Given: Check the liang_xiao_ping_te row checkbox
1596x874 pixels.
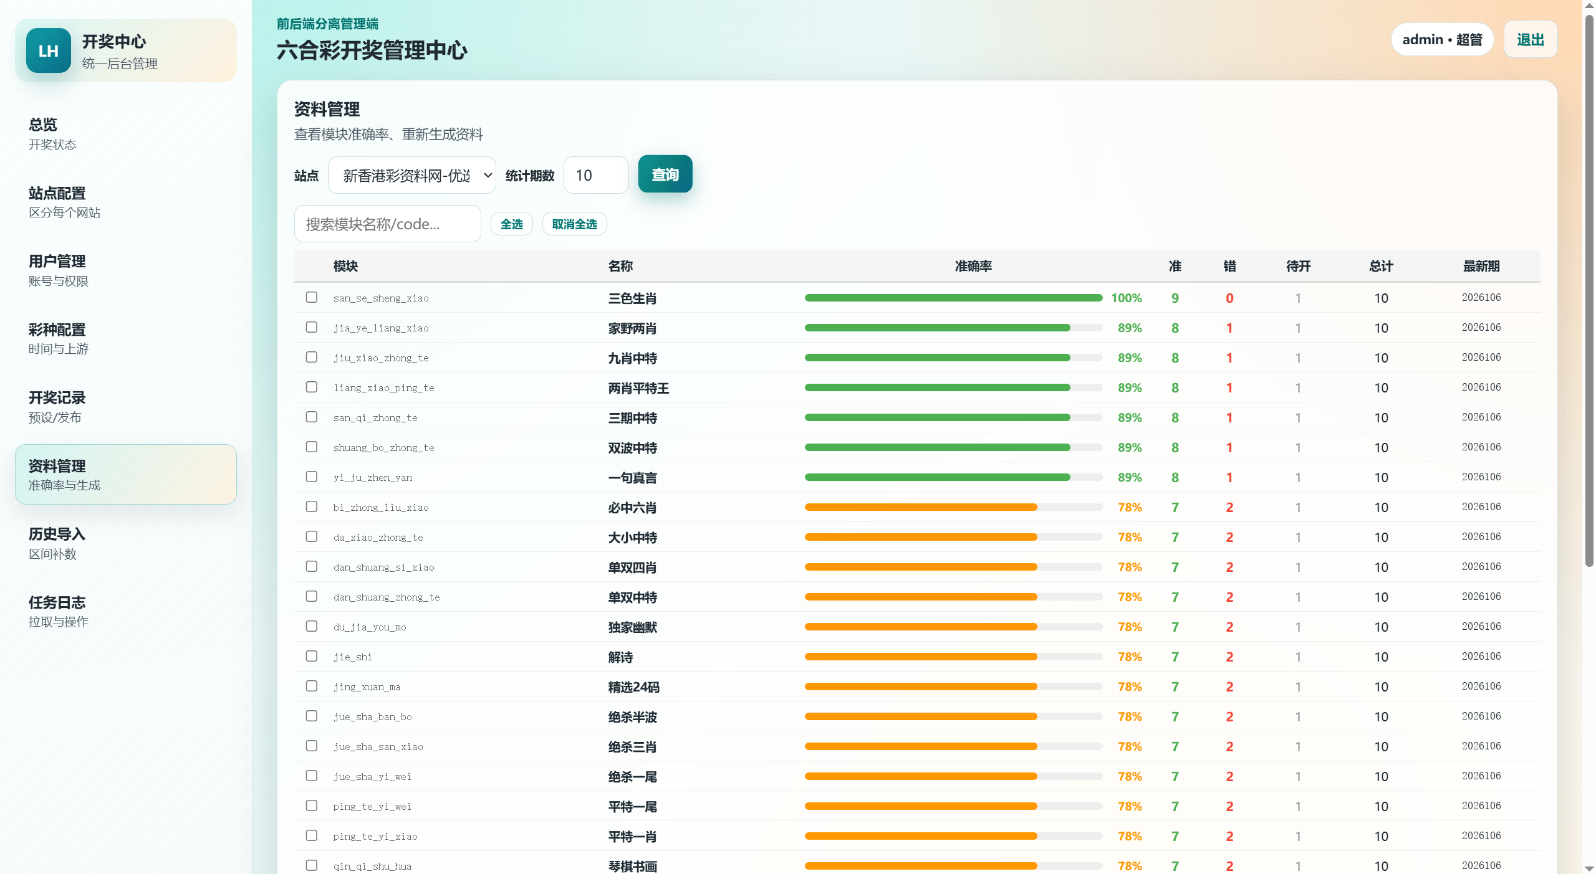Looking at the screenshot, I should 312,387.
